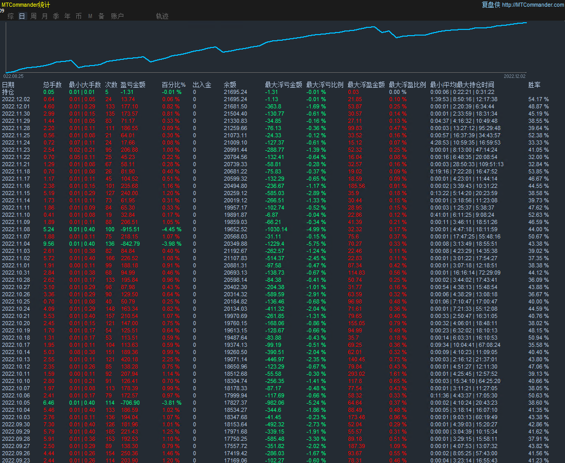Click the 复盘侠 label in the header
Viewport: 565px width, 463px height.
coord(491,5)
